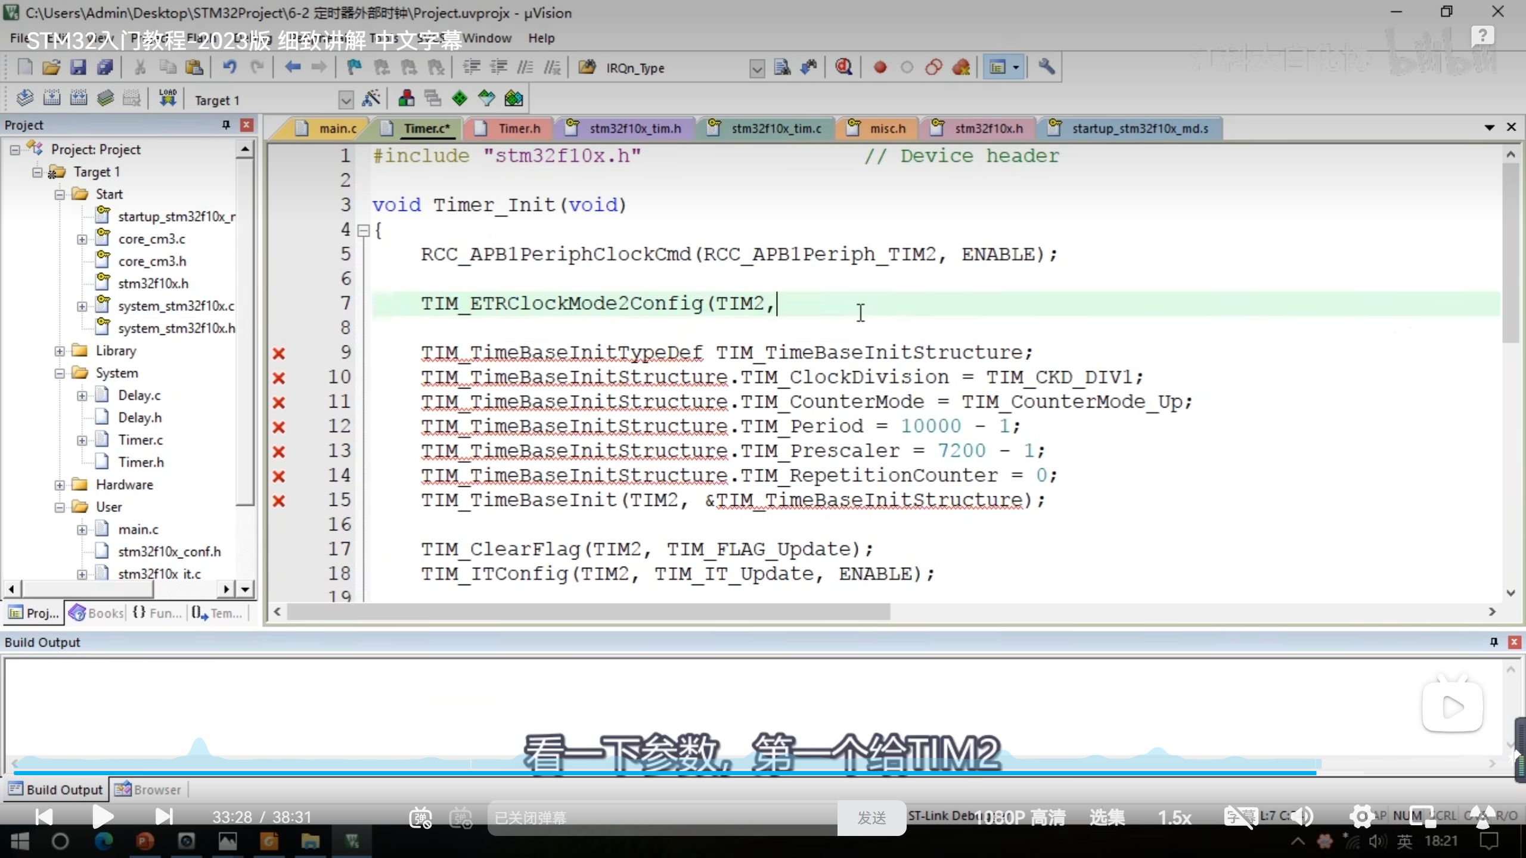Click the video progress bar

click(715, 773)
